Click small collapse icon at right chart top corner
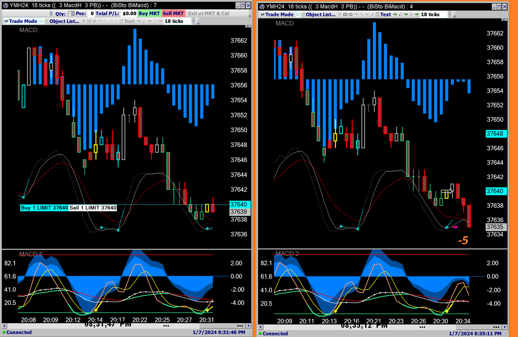The height and width of the screenshot is (337, 518). [x=504, y=19]
